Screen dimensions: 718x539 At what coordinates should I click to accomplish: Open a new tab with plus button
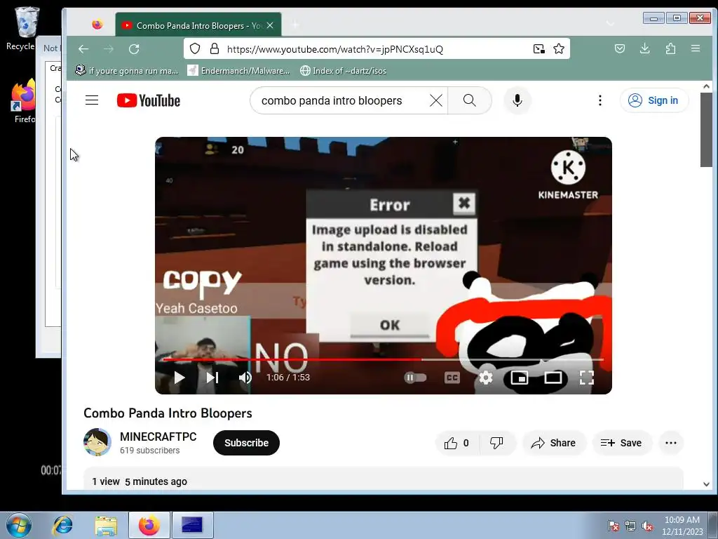click(x=295, y=25)
